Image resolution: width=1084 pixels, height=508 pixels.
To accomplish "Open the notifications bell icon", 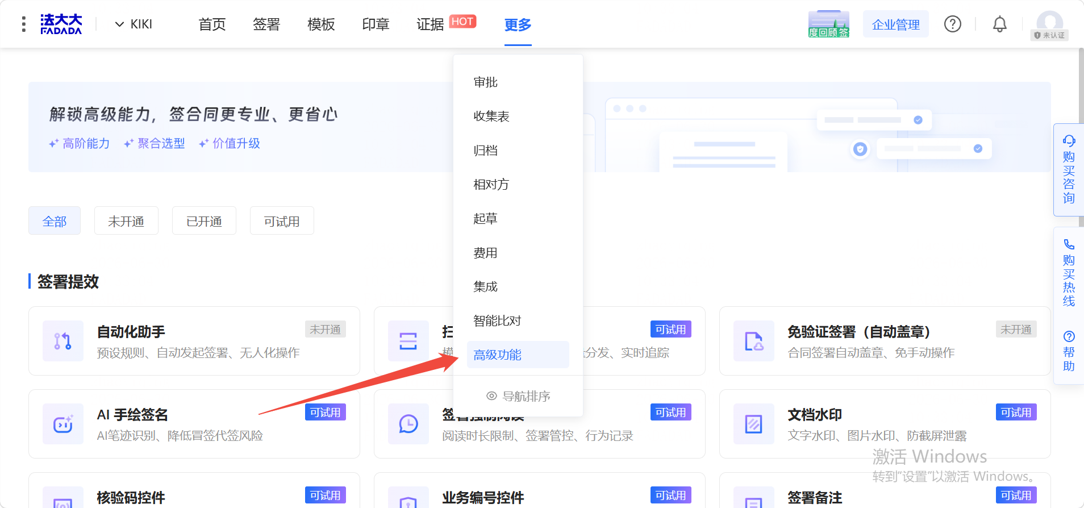I will tap(1000, 24).
